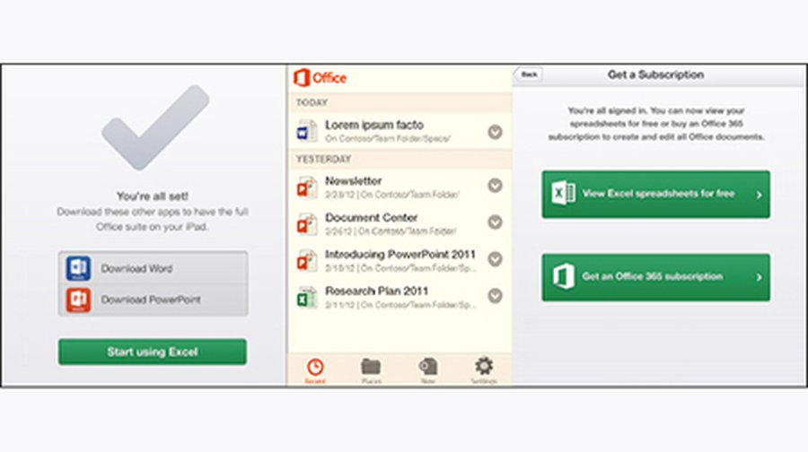Click the PowerPoint file icon for Document Center
Viewport: 808px width, 452px height.
click(307, 224)
